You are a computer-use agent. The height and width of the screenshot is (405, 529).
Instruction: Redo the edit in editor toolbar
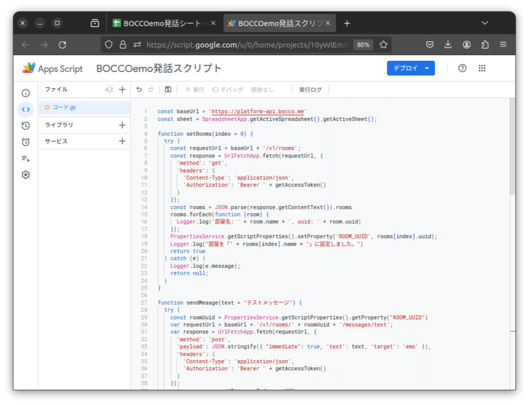[151, 89]
